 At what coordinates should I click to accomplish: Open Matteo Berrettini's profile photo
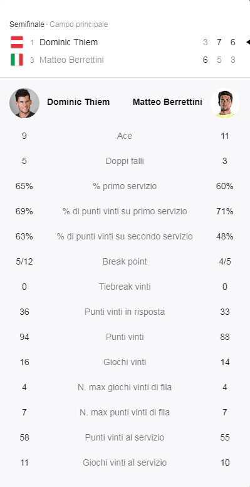pyautogui.click(x=225, y=103)
